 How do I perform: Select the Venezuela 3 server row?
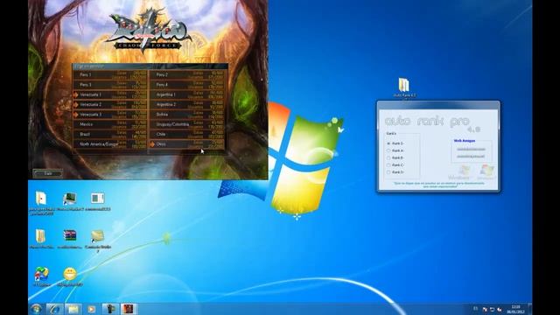(x=110, y=115)
